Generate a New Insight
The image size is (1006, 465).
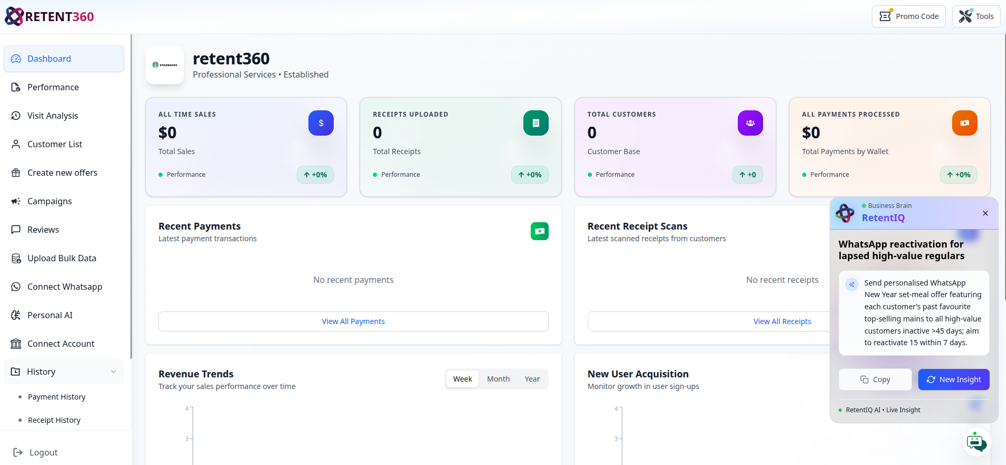(954, 379)
